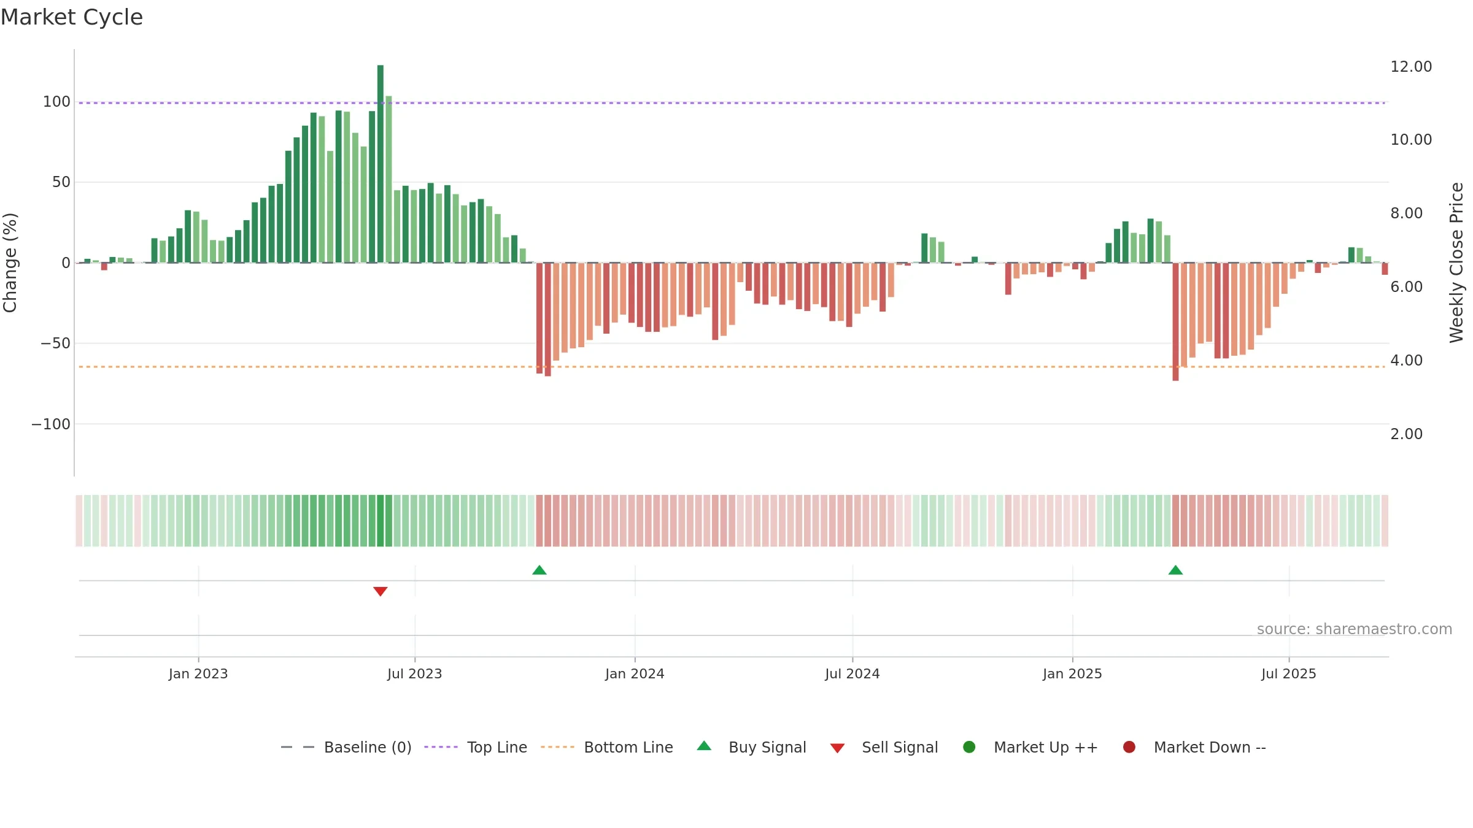Screen dimensions: 1473x828
Task: Click the Jan 2023 axis label
Action: (198, 674)
